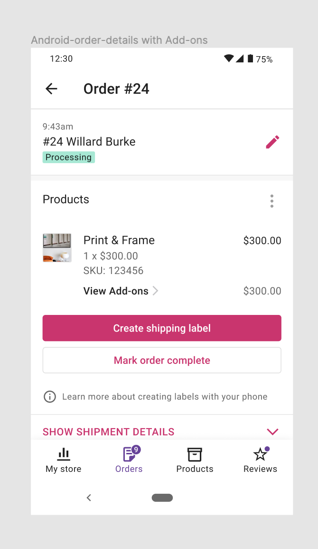Image resolution: width=318 pixels, height=549 pixels.
Task: Tap the back arrow to leave Order #24
Action: pos(51,88)
